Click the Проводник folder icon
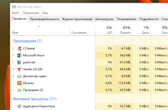The height and width of the screenshot is (110, 168). [x=19, y=90]
